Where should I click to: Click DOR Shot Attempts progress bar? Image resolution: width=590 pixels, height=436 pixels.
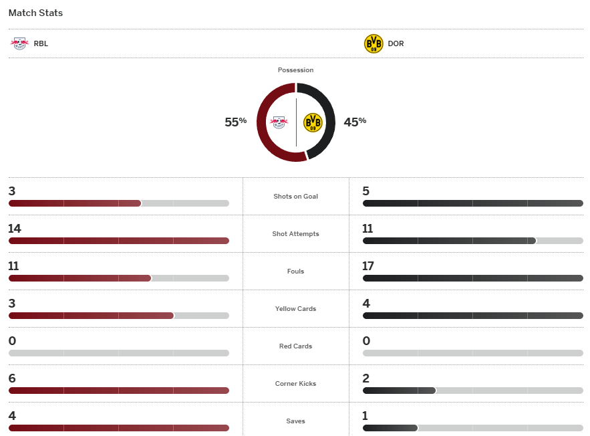(472, 241)
